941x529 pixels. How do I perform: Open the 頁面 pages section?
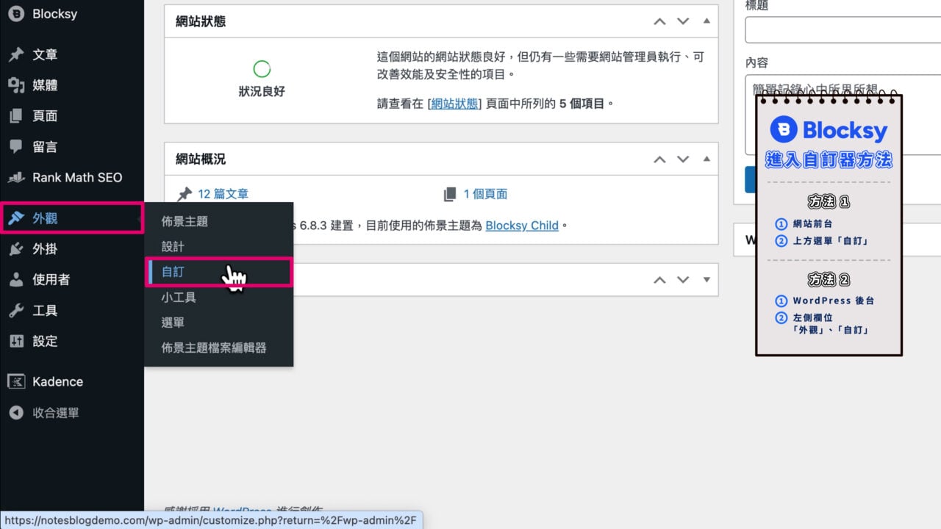[44, 115]
